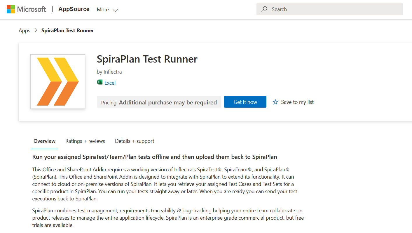Click the magnifying glass search icon
The image size is (412, 233).
pyautogui.click(x=264, y=9)
